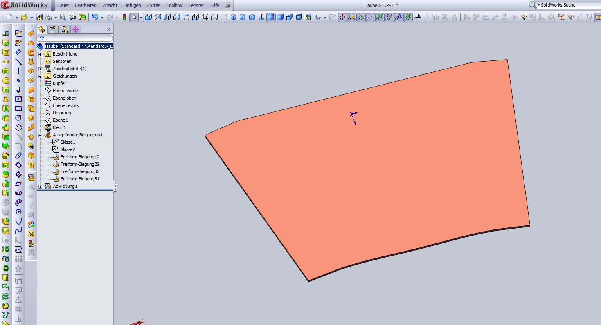Viewport: 601px width, 325px height.
Task: Click the SolidWorks logo
Action: (x=24, y=5)
